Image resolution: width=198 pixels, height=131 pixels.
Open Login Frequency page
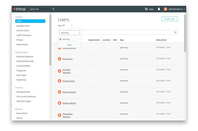tap(24, 35)
